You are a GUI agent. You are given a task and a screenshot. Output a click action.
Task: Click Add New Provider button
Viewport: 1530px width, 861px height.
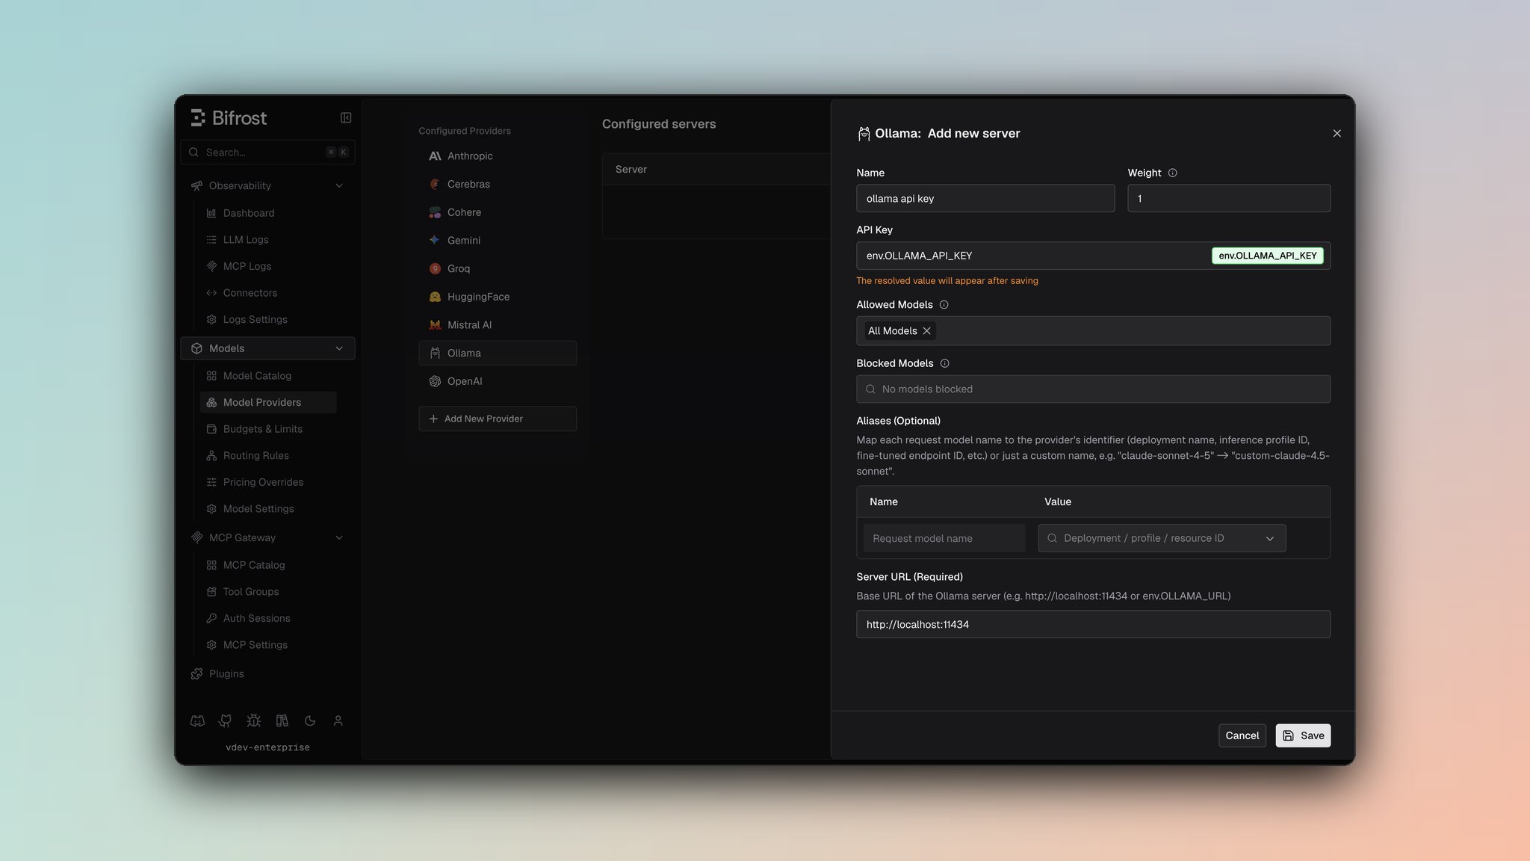(498, 419)
